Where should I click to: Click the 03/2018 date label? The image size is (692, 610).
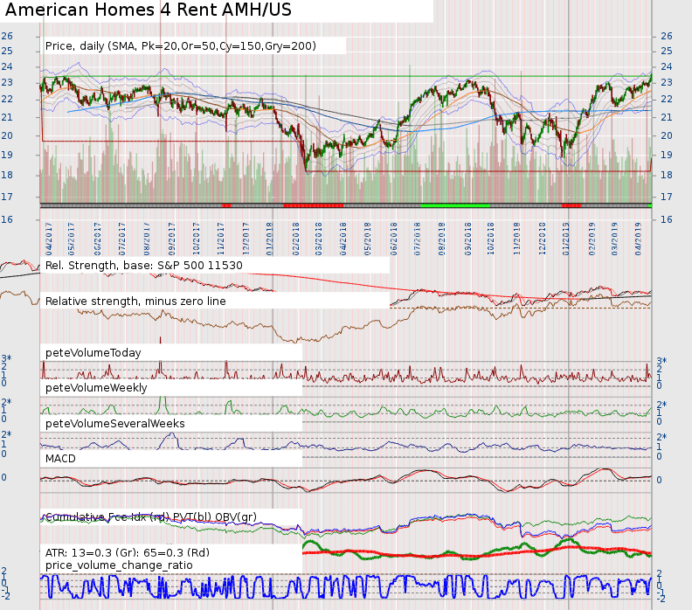(318, 239)
